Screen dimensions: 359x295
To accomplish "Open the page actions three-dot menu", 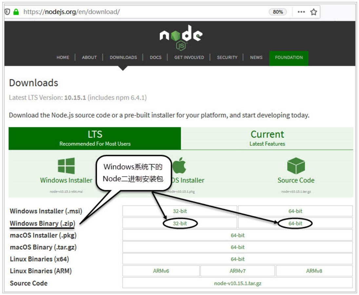I will point(301,12).
